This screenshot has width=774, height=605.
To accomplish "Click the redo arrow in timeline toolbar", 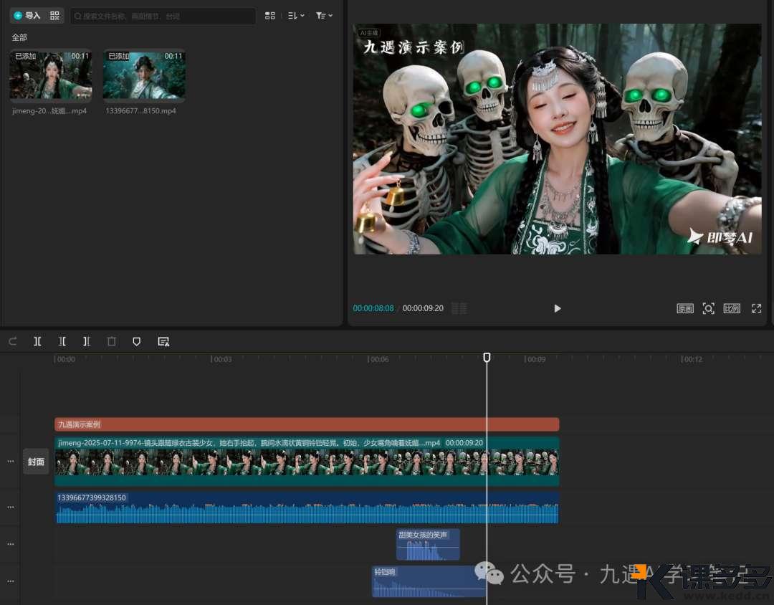I will click(x=13, y=341).
